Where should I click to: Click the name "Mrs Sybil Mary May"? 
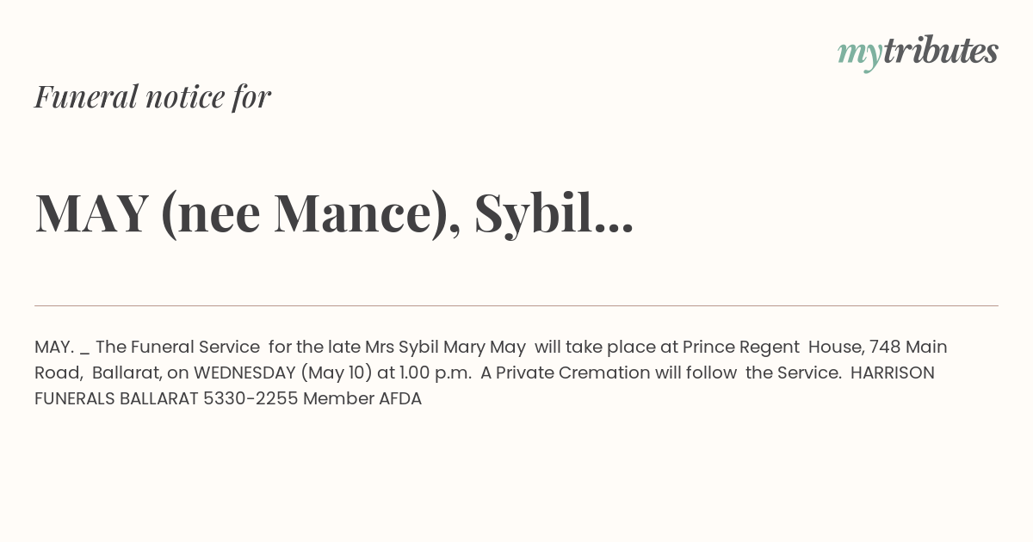click(x=445, y=347)
